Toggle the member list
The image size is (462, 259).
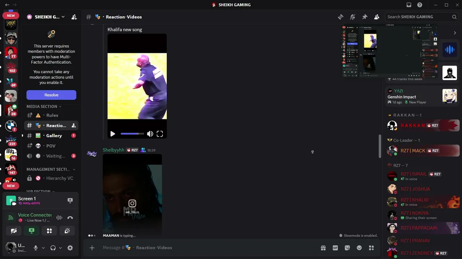pos(376,17)
